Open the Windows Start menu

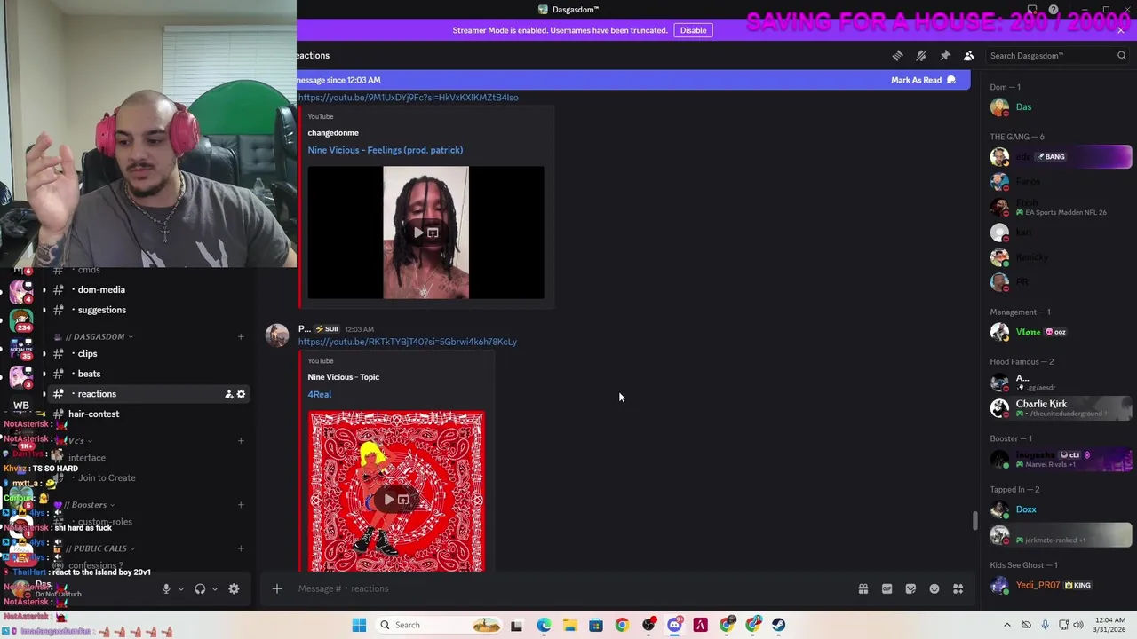[x=359, y=625]
